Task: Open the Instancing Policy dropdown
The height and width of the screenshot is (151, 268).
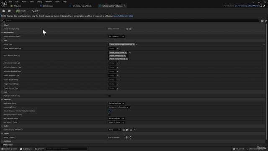Action: 119,107
